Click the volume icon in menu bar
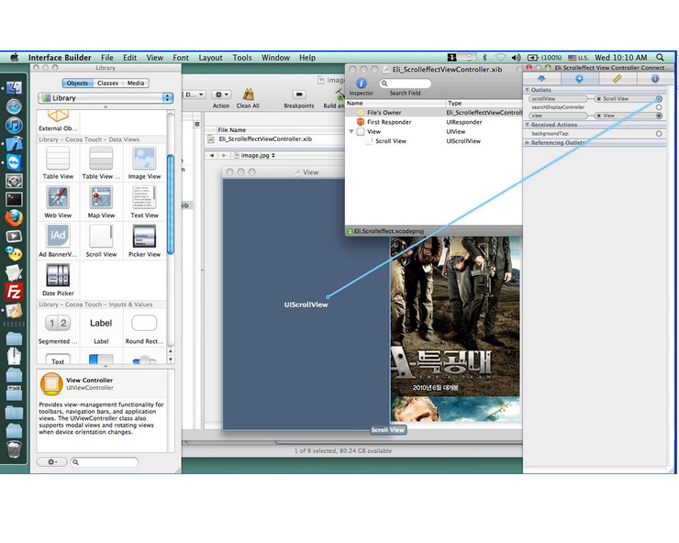This screenshot has height=543, width=679. (516, 57)
